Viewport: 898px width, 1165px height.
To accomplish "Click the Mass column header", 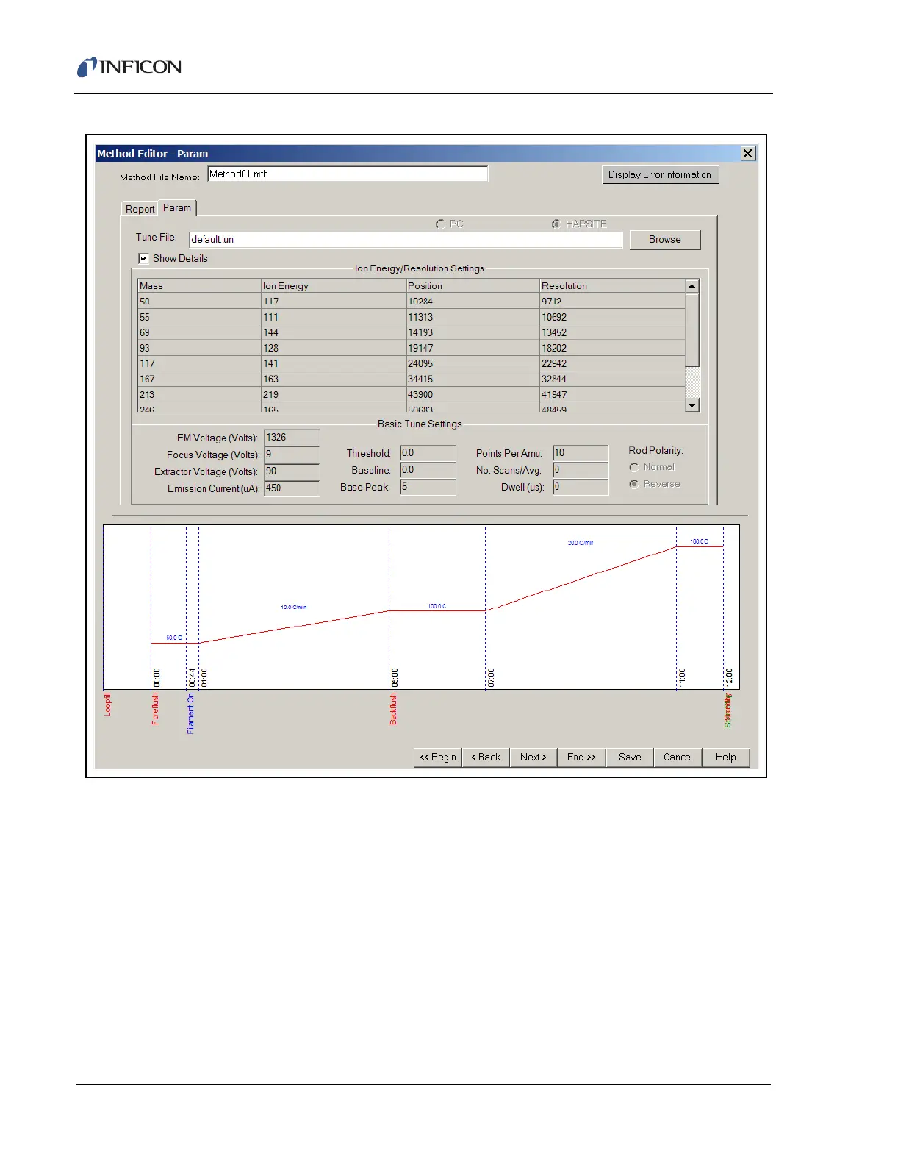I will 199,285.
